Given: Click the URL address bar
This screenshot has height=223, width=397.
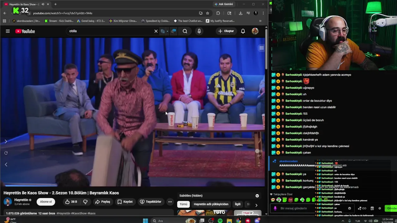Looking at the screenshot, I should (x=115, y=13).
